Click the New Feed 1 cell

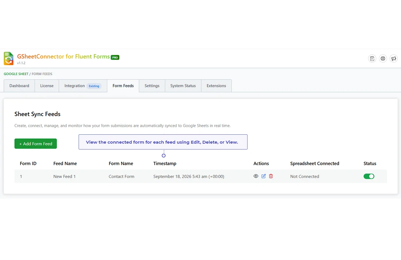[x=64, y=177]
